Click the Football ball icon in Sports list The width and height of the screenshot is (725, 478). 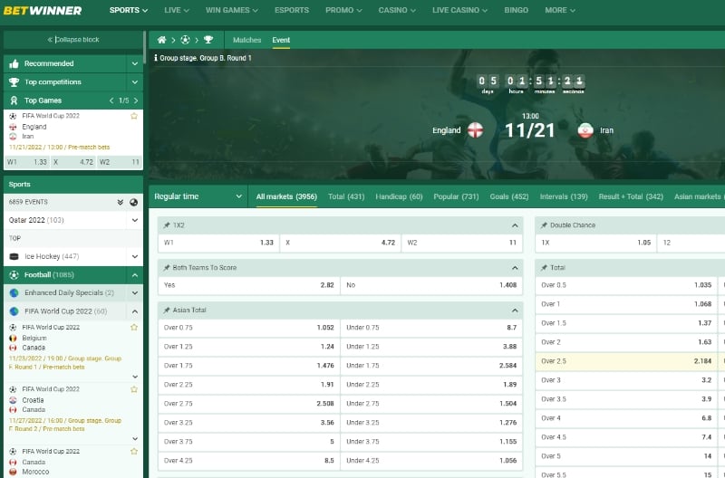point(14,275)
